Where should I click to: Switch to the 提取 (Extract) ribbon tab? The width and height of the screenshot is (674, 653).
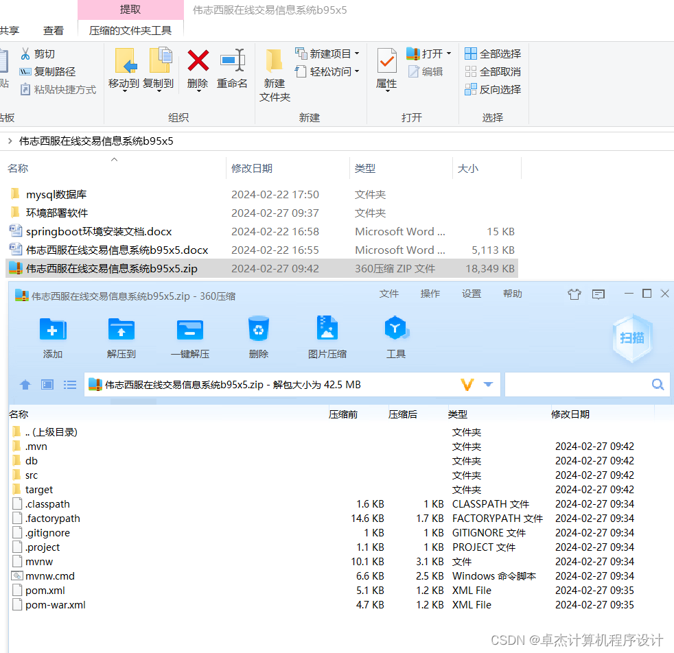(x=130, y=10)
